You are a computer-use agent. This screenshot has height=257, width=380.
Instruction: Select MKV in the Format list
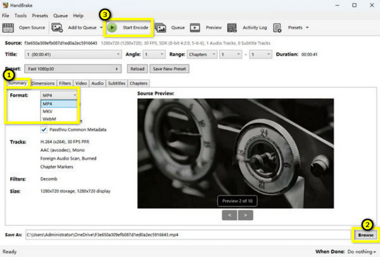pos(59,111)
